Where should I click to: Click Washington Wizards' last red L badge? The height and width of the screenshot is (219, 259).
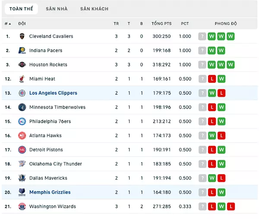231,206
